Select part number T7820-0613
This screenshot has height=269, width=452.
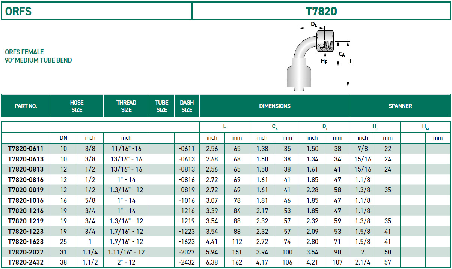26,159
